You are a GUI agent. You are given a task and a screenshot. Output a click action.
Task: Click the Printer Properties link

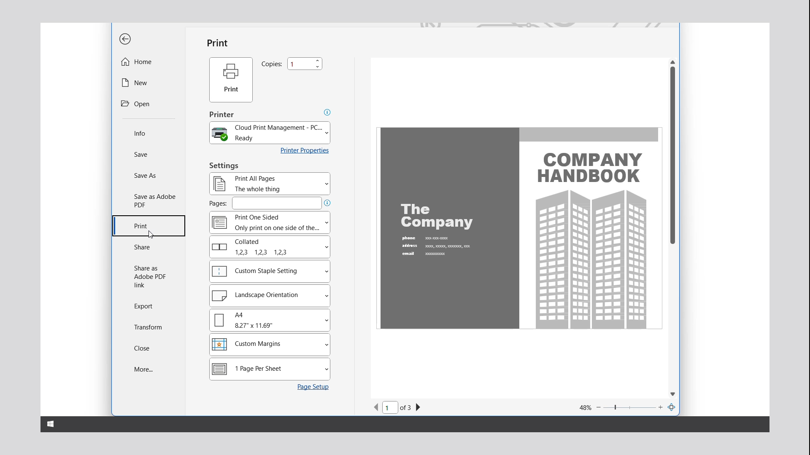point(304,150)
